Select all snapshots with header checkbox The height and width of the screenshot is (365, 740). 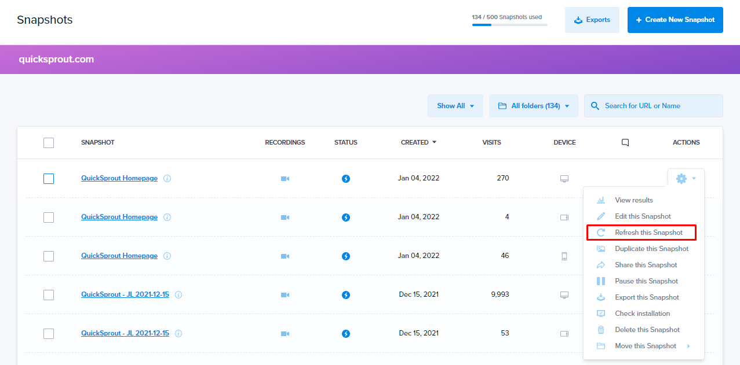pos(49,143)
